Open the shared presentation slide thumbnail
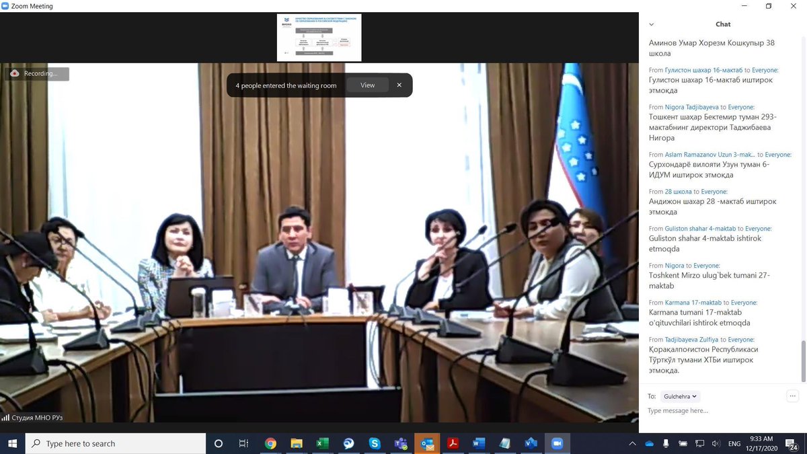The width and height of the screenshot is (807, 454). pyautogui.click(x=319, y=38)
